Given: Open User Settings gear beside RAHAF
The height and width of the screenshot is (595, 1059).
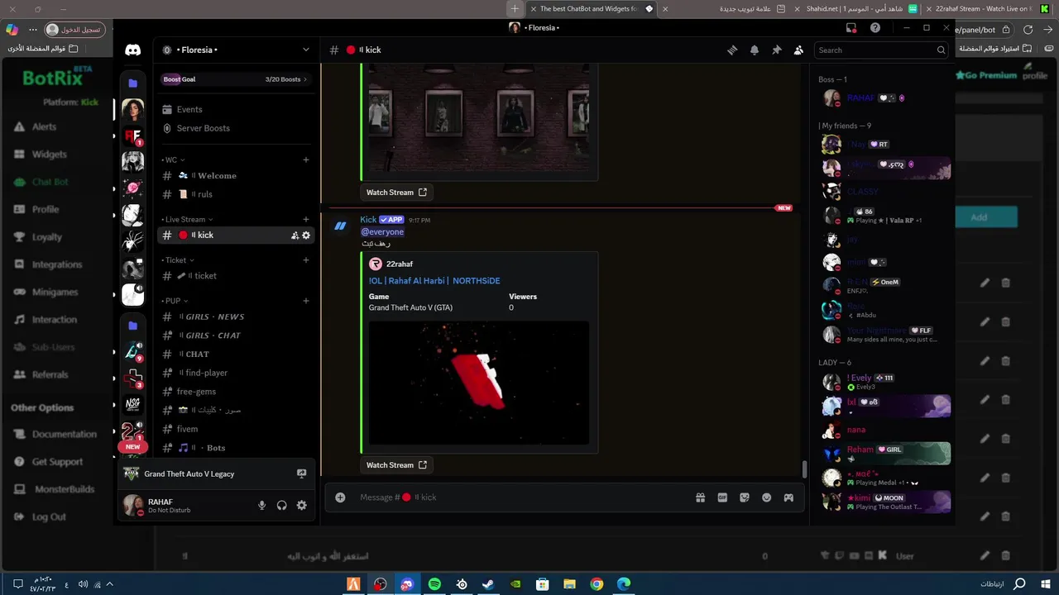Looking at the screenshot, I should 302,506.
